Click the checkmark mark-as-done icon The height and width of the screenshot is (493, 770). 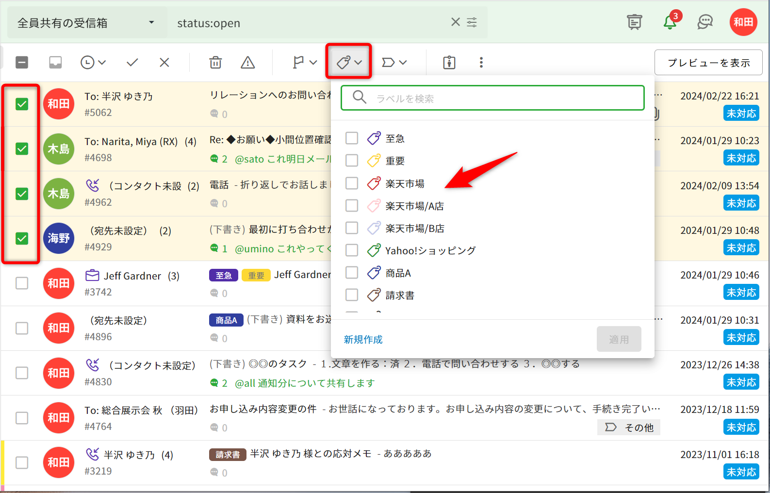click(132, 63)
